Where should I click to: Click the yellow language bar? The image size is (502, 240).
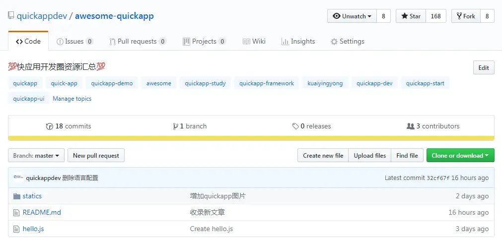(x=251, y=138)
